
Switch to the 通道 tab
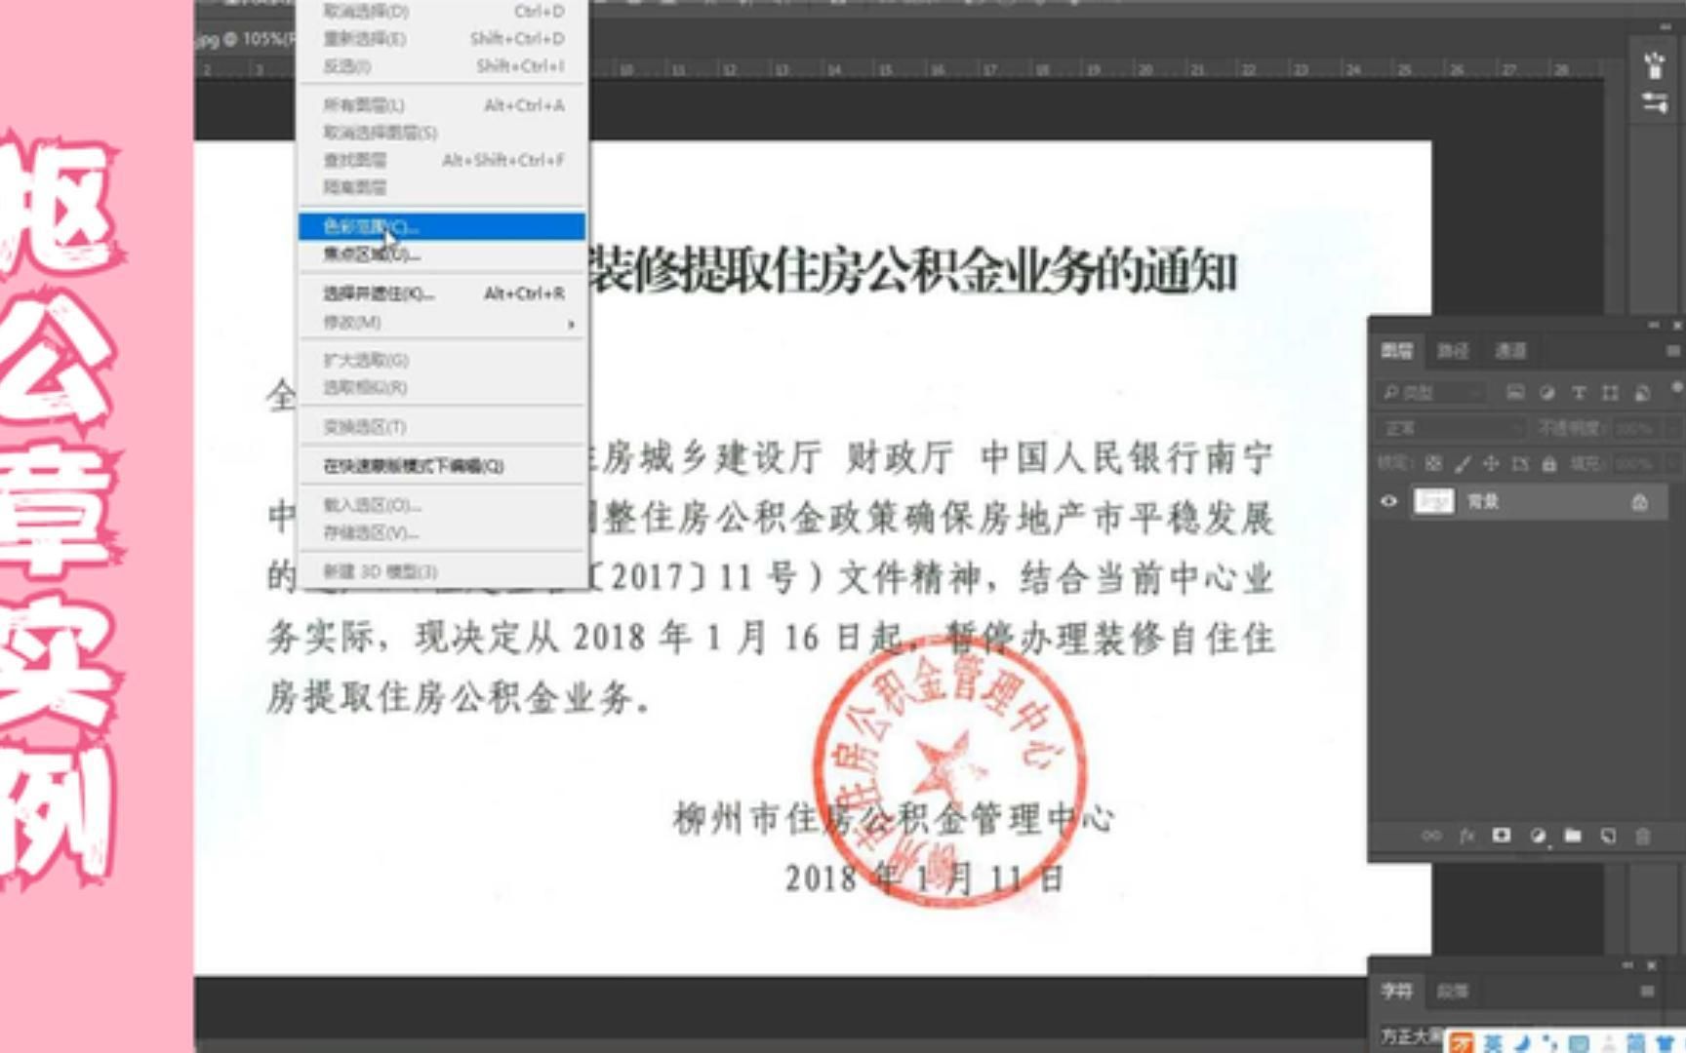pyautogui.click(x=1511, y=349)
